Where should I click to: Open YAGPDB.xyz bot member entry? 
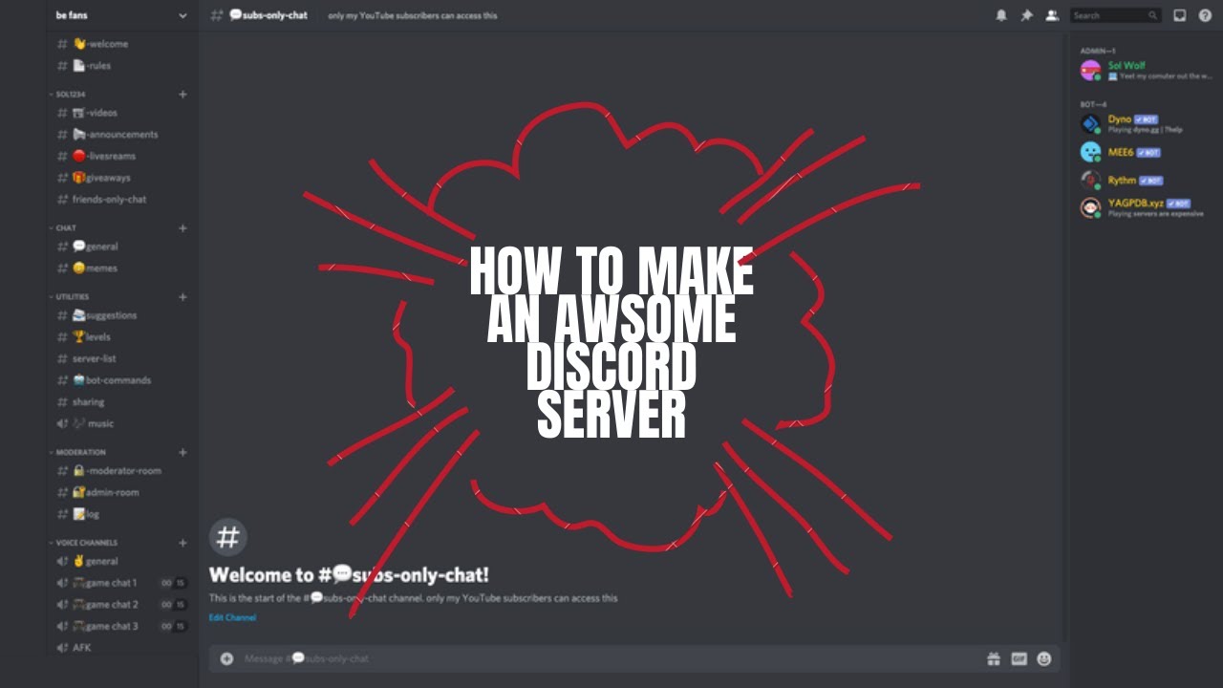[1145, 207]
